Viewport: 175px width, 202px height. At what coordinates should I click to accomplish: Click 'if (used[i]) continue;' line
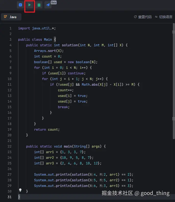pos(64,73)
